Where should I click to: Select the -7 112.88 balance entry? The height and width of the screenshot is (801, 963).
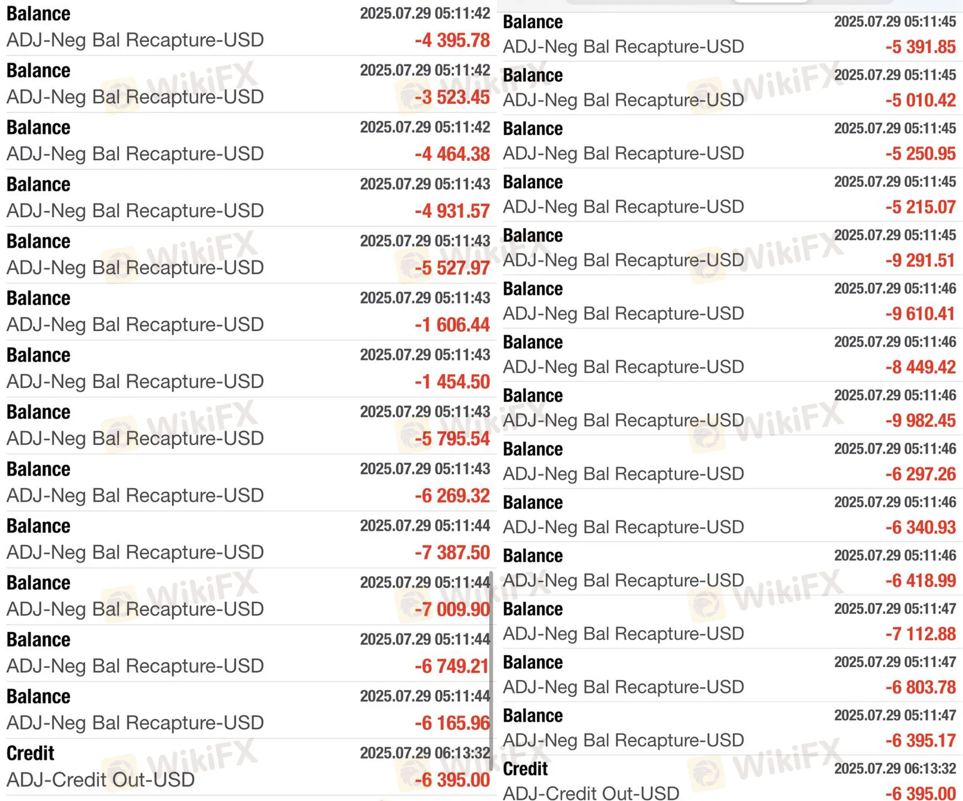coord(729,622)
